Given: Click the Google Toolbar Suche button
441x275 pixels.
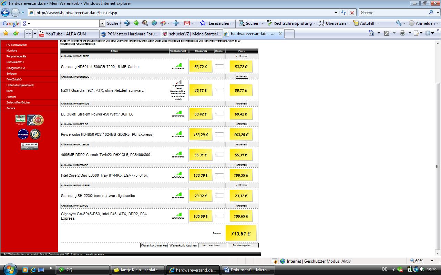Looking at the screenshot, I should [x=113, y=23].
